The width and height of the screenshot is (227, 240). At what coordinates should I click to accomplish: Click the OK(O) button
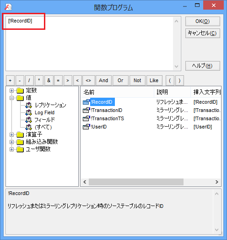click(203, 21)
